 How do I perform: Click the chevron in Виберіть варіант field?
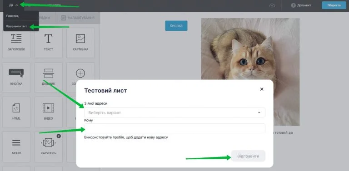pyautogui.click(x=259, y=112)
